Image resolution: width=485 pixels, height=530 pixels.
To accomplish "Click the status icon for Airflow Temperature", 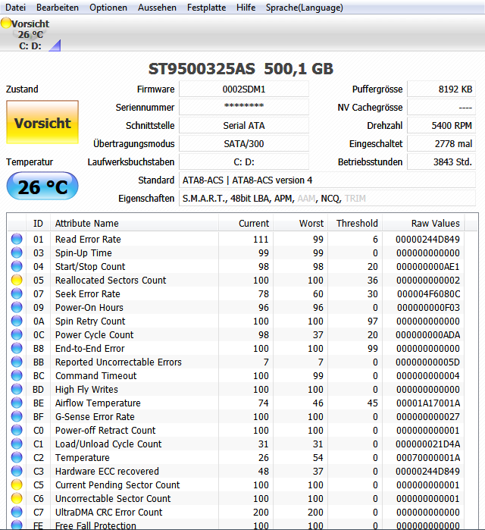I will click(17, 403).
